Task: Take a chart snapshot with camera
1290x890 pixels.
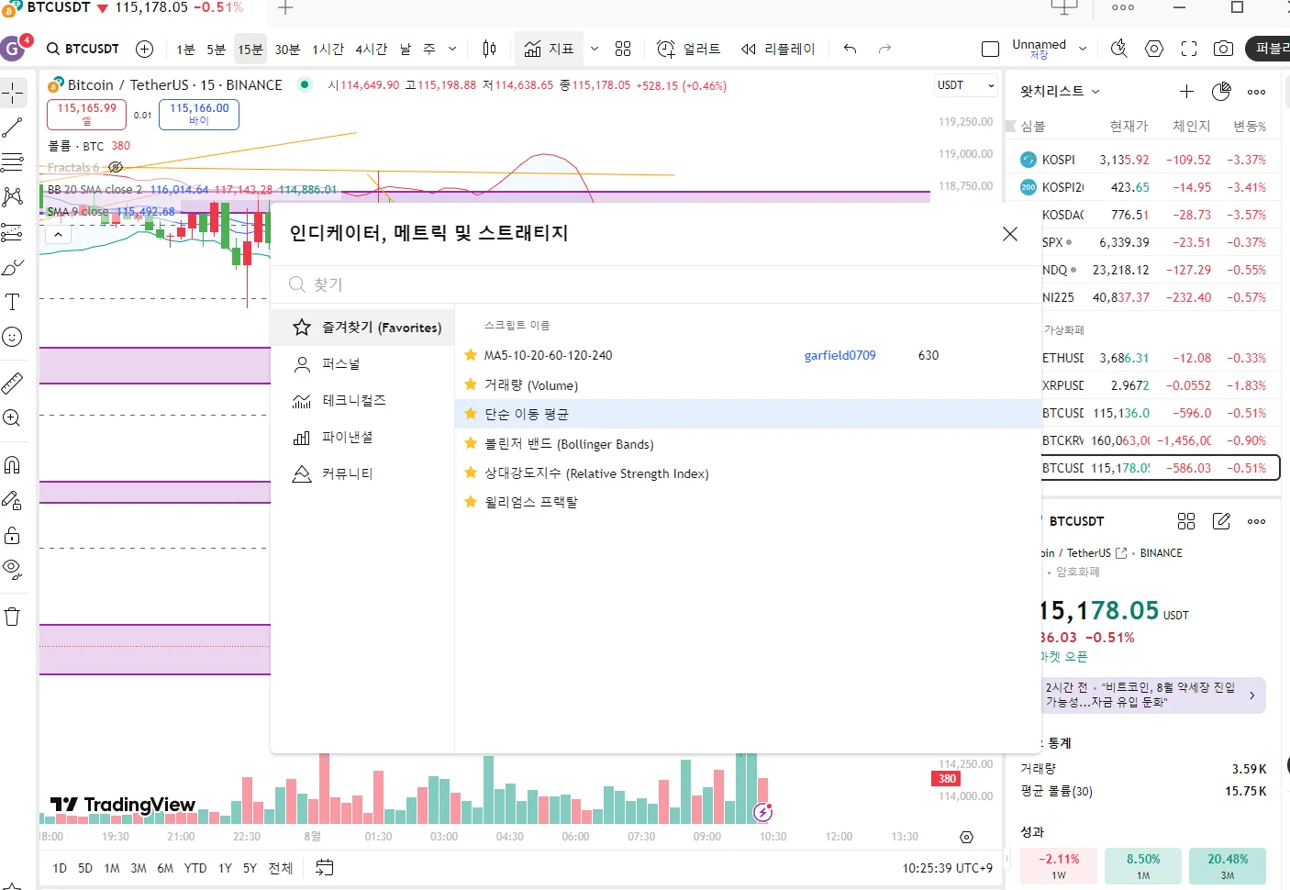Action: (x=1223, y=49)
